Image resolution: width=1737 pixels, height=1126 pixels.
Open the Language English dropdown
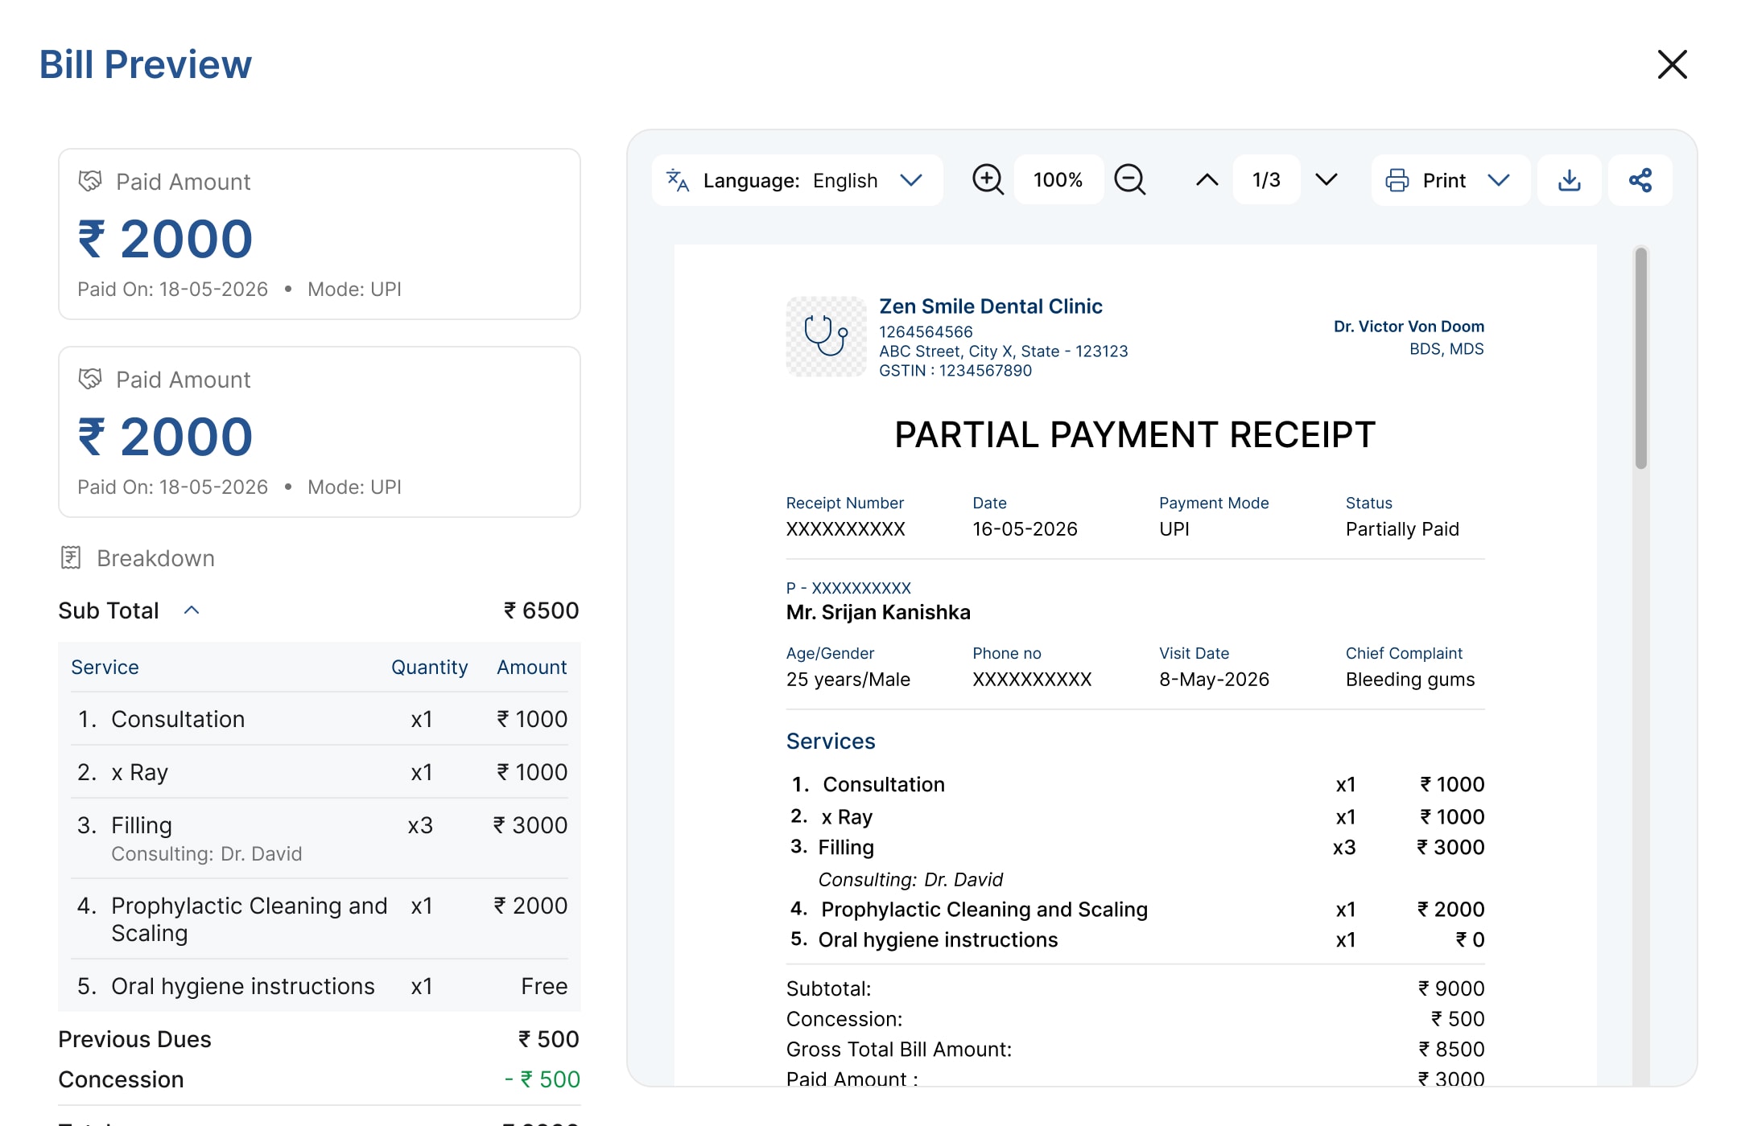click(797, 180)
